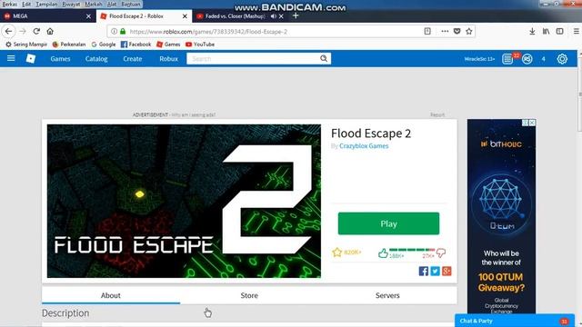Open the YouTube bookmark
This screenshot has width=582, height=327.
200,45
